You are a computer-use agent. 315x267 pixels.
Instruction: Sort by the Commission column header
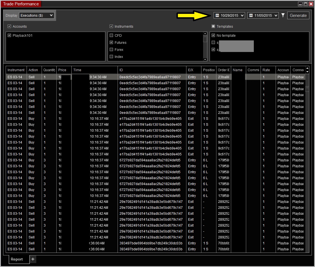tap(253, 70)
